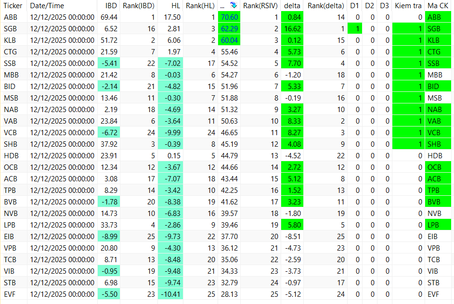Screen dimensions: 454x304
Task: Select CTG in the Ticker column
Action: [x=10, y=52]
